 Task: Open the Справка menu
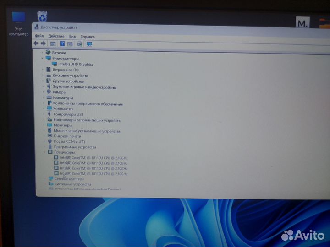coord(88,37)
